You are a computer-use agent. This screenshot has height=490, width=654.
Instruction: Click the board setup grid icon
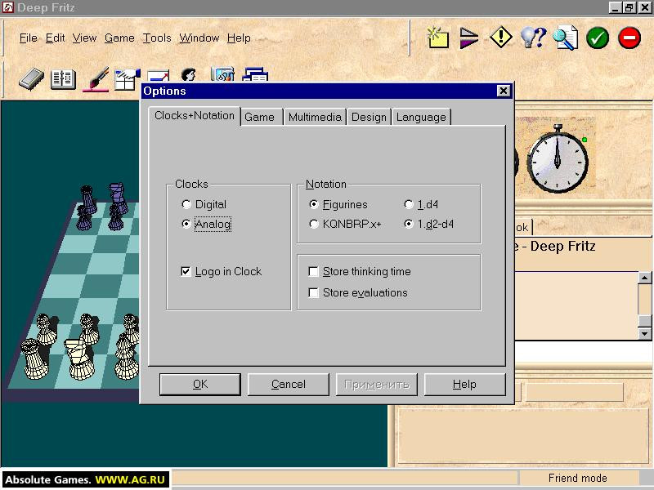(128, 79)
